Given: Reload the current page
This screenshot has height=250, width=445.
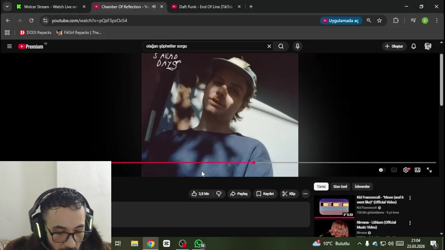Looking at the screenshot, I should (31, 20).
